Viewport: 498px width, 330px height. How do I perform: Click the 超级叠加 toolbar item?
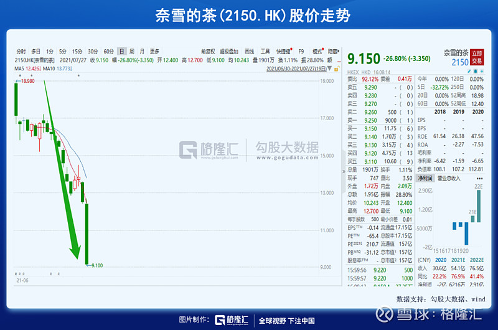229,52
